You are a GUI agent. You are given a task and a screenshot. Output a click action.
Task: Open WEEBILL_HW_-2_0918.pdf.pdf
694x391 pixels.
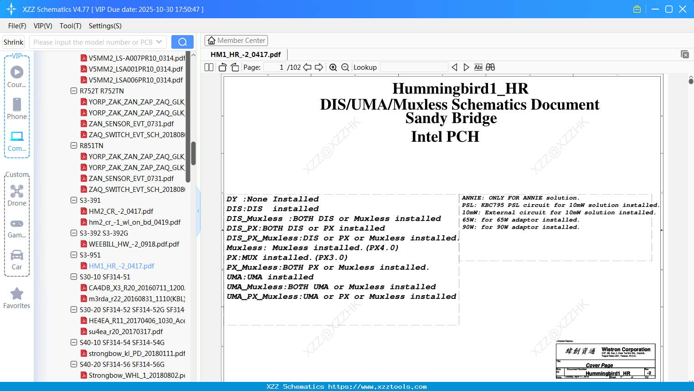coord(134,244)
